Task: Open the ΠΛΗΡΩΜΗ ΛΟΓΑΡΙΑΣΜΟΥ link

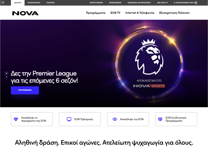Action: point(139,3)
